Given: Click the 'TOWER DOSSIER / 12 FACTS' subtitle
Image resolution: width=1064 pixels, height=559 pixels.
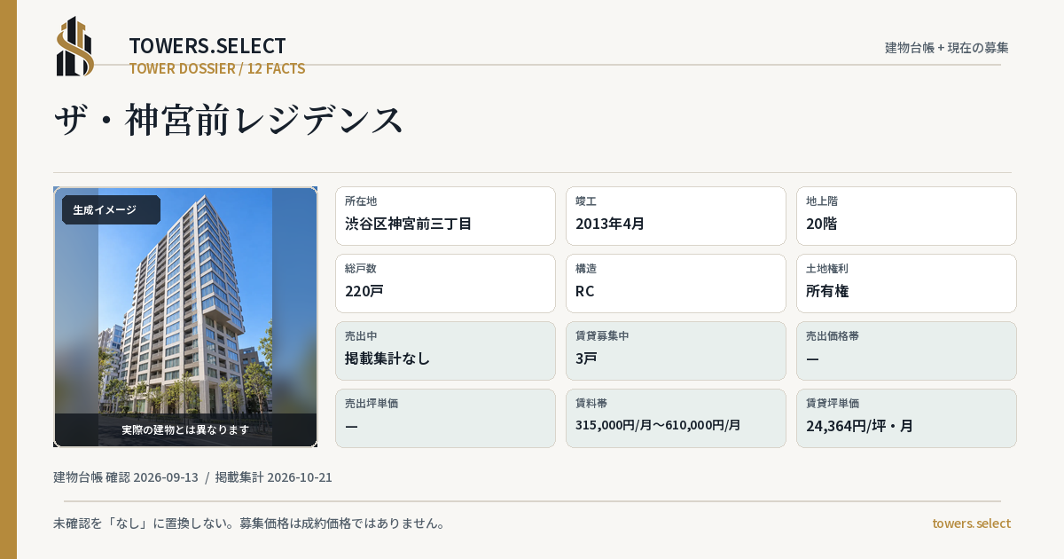Looking at the screenshot, I should (217, 68).
